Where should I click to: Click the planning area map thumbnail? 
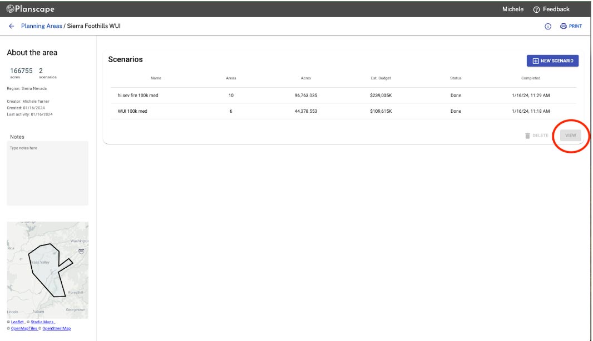(x=47, y=270)
